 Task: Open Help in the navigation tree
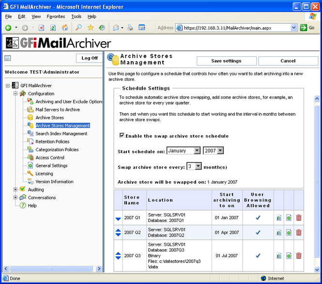click(x=32, y=205)
